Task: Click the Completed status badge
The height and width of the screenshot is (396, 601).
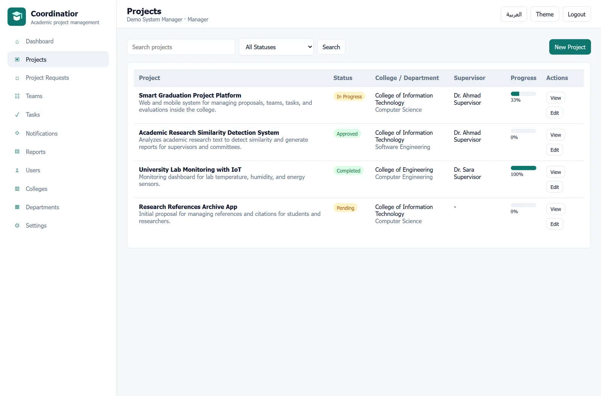Action: point(348,171)
